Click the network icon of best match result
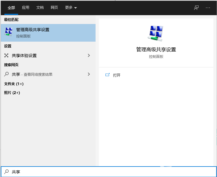 (x=9, y=33)
